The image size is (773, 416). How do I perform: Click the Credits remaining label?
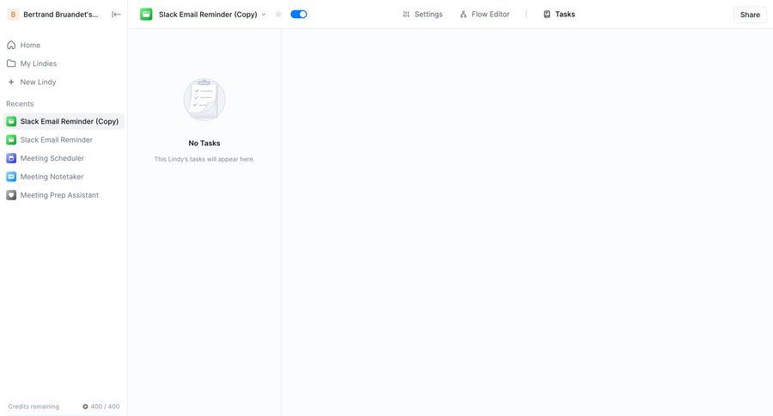33,407
